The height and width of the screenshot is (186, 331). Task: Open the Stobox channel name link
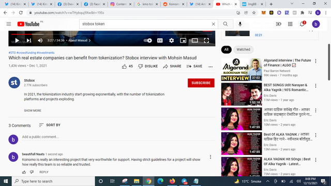29,81
